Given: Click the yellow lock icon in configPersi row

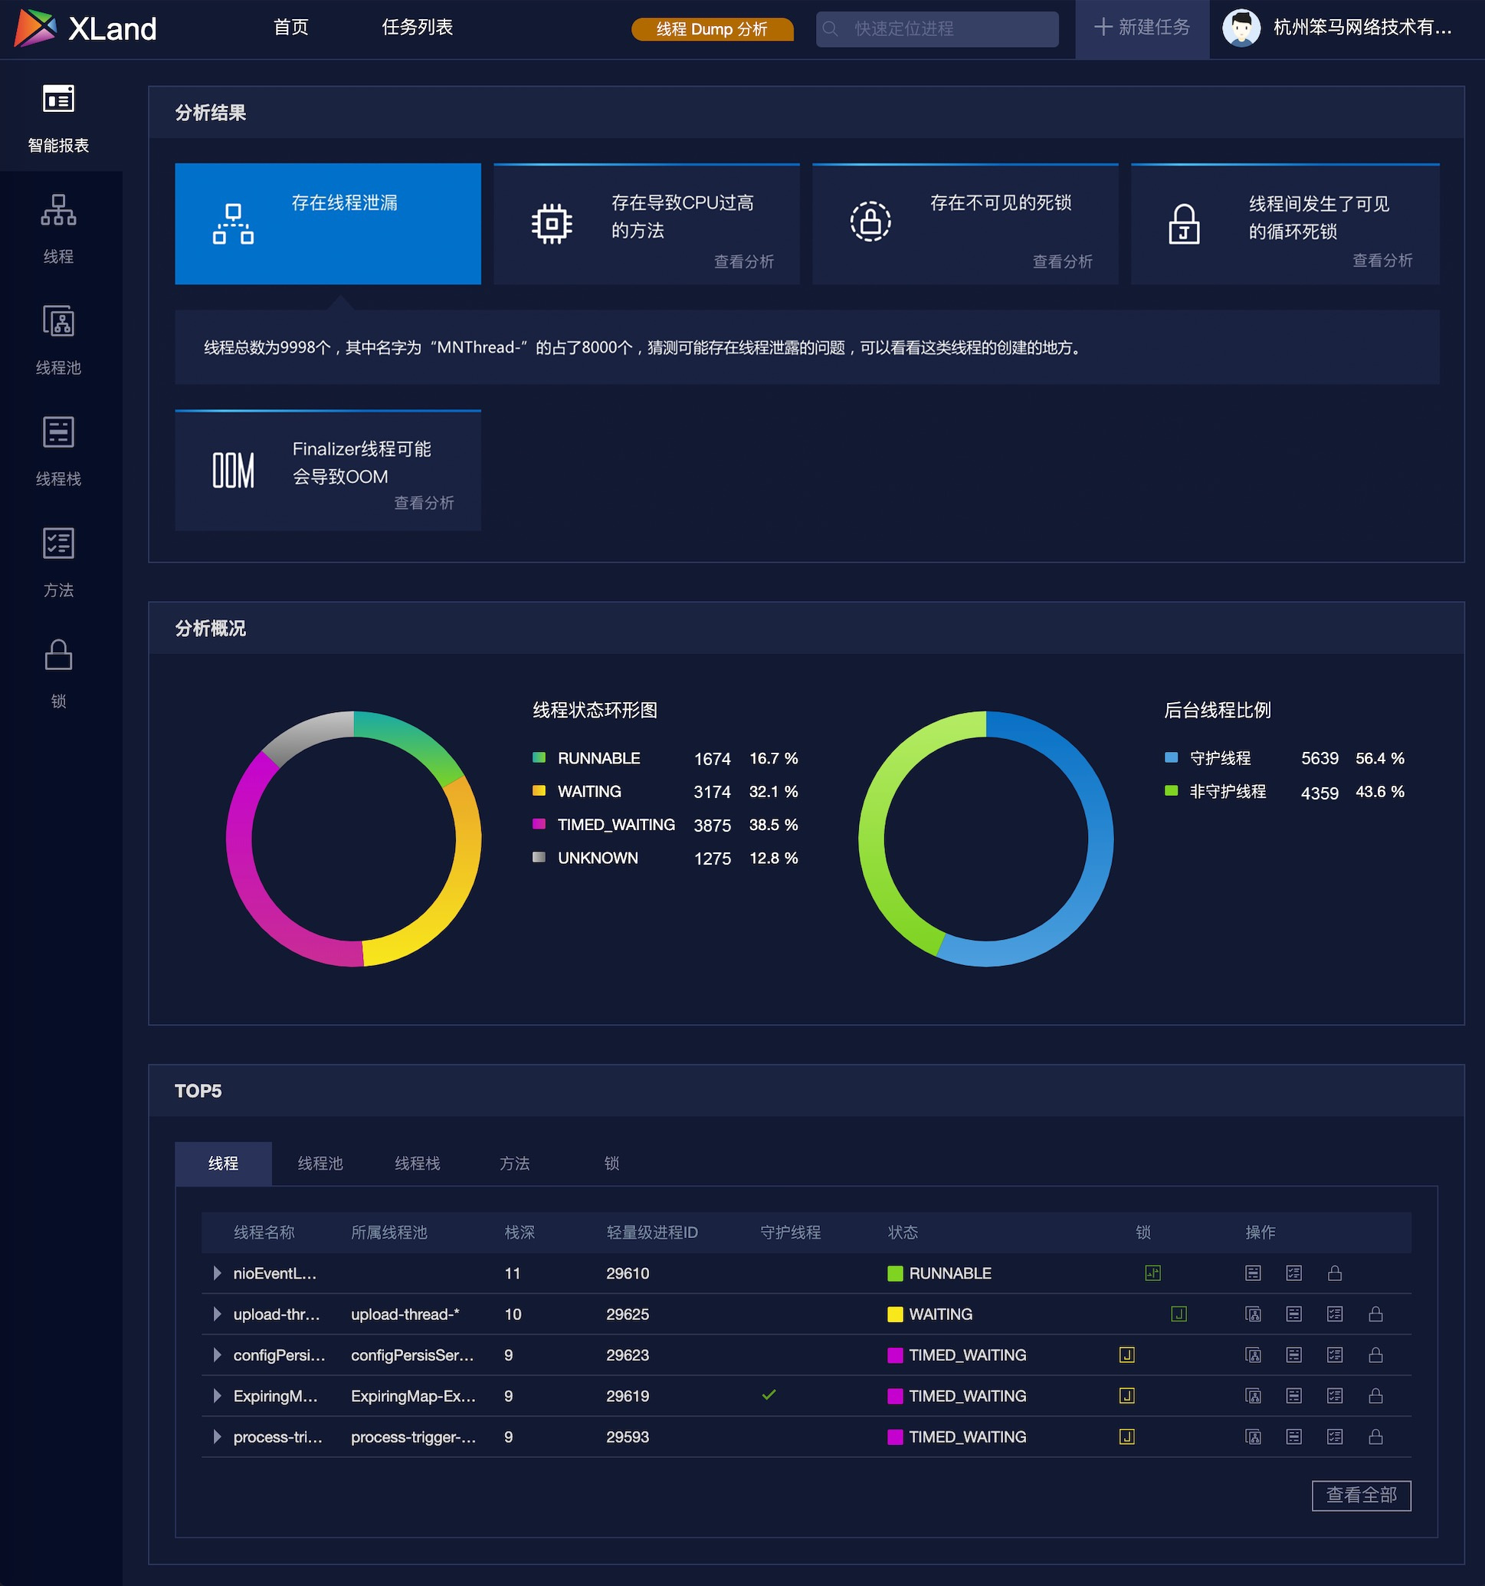Looking at the screenshot, I should click(1127, 1355).
